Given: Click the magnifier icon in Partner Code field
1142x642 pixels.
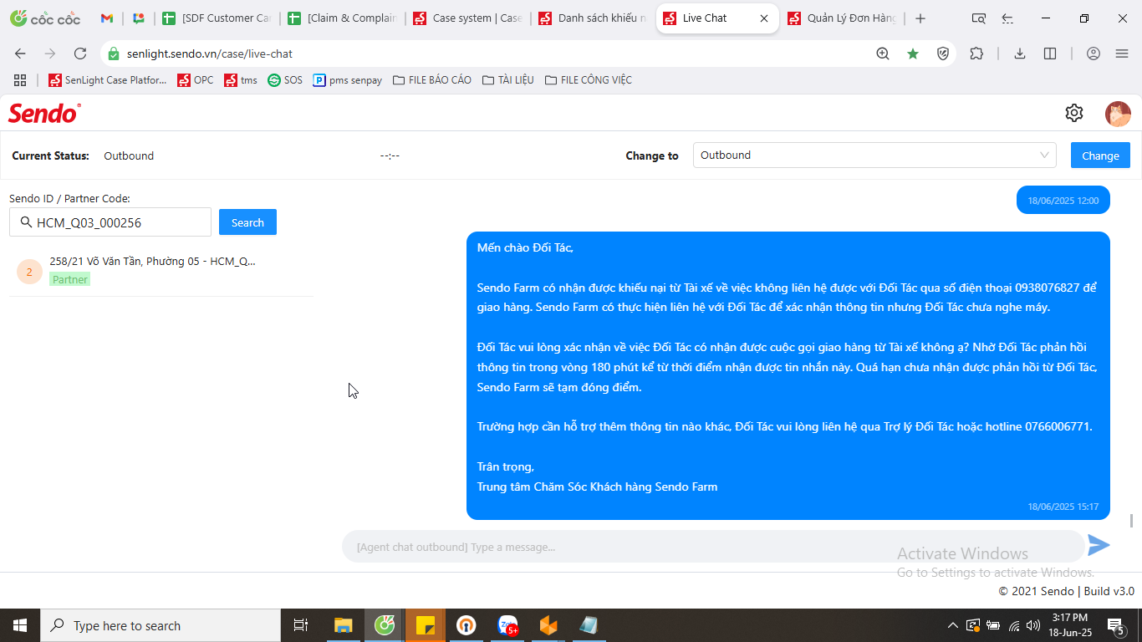Looking at the screenshot, I should click(x=24, y=222).
